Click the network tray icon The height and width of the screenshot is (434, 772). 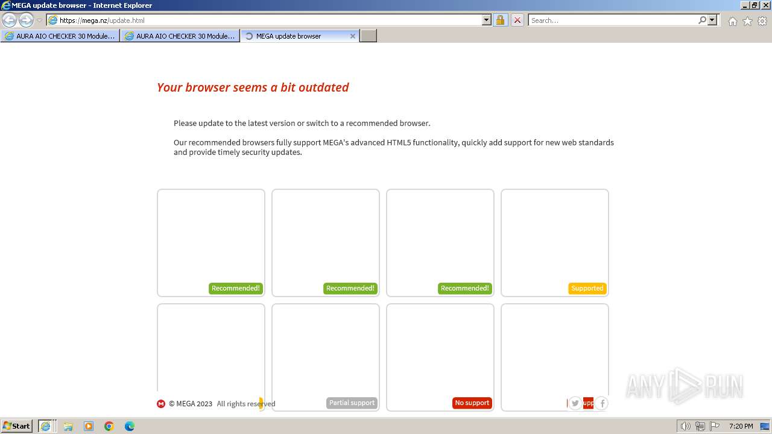(x=700, y=426)
